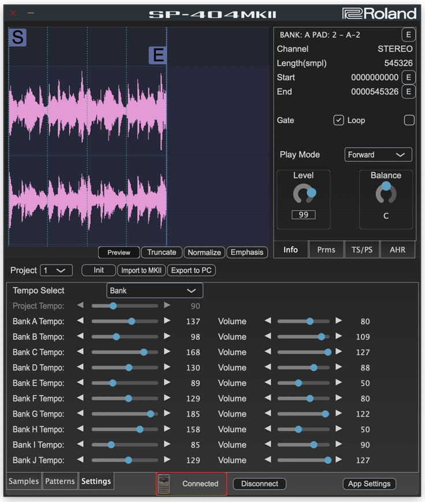Viewport: 425px width, 502px height.
Task: Switch to the AHR tab
Action: (397, 250)
